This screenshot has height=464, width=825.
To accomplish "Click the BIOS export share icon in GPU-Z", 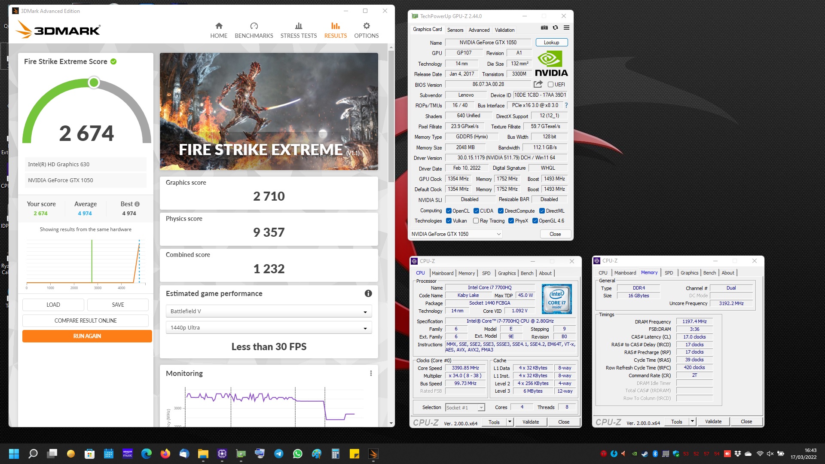I will 538,84.
